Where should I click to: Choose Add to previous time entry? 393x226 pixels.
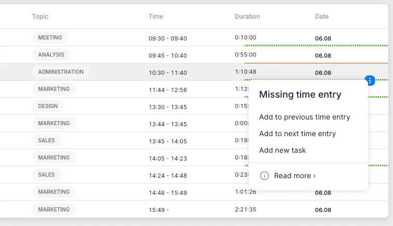tap(305, 117)
